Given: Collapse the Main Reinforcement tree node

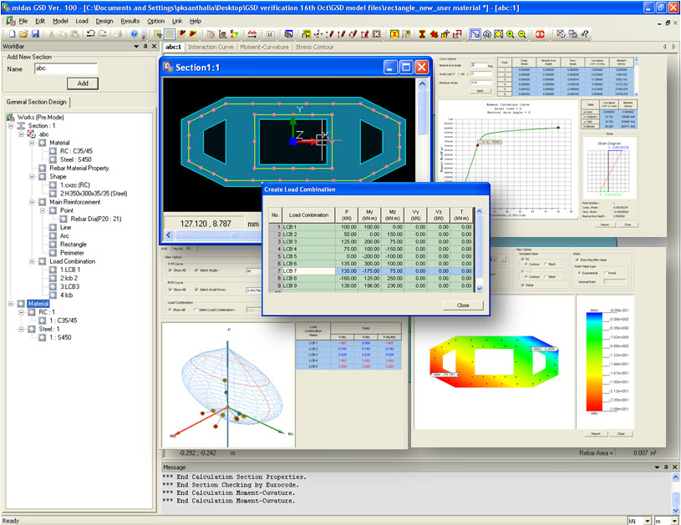Looking at the screenshot, I should (x=30, y=202).
